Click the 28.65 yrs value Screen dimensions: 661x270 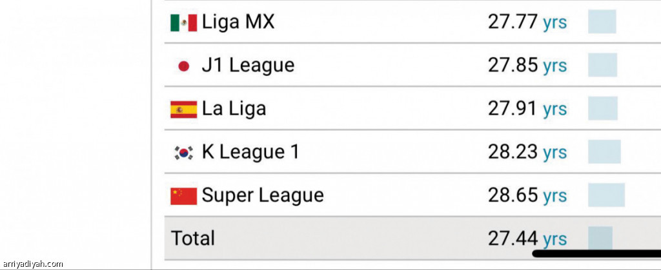coord(527,195)
